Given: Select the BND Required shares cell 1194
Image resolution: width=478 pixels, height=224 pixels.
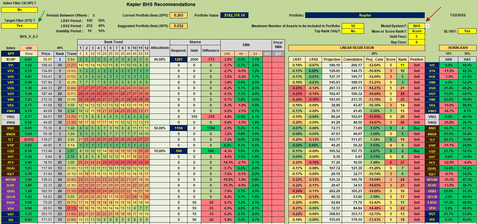Looking at the screenshot, I should (x=179, y=128).
